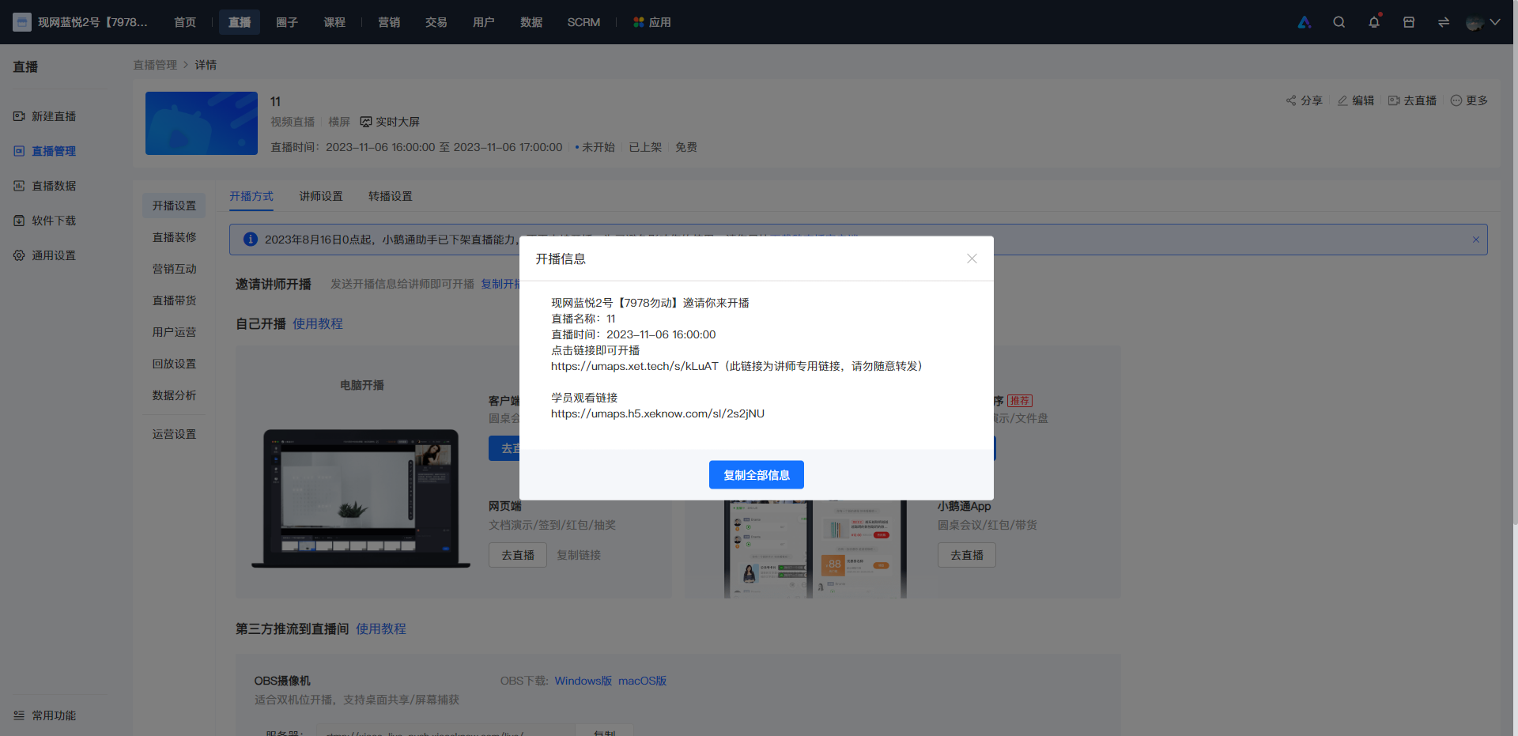Screen dimensions: 1518x736
Task: Click the live stream cover thumbnail
Action: coord(202,123)
